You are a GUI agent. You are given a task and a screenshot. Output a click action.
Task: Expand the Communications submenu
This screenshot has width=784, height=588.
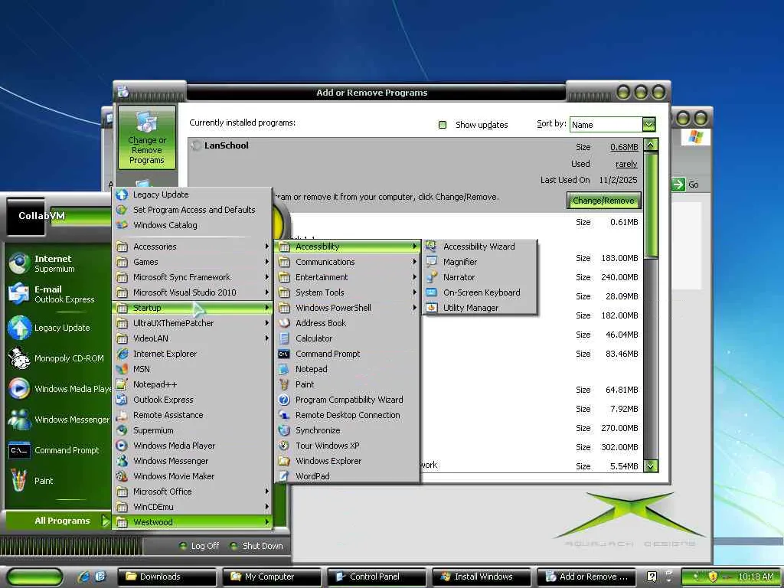pyautogui.click(x=348, y=262)
